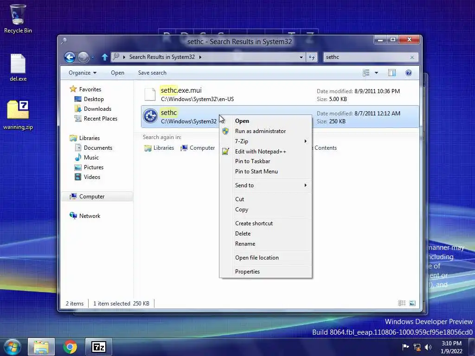Screen dimensions: 475x356
Task: Click Save search in the toolbar
Action: tap(152, 73)
